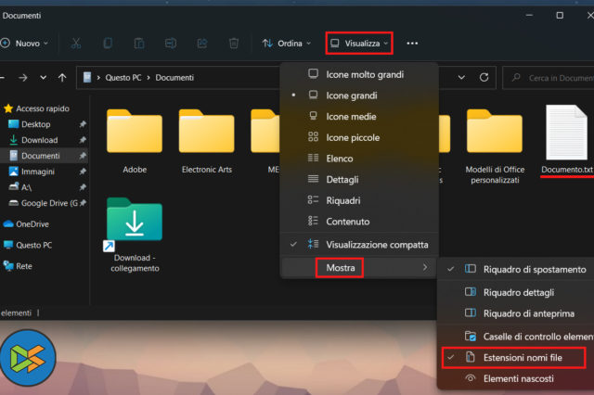Image resolution: width=594 pixels, height=395 pixels.
Task: Click the Rename icon in toolbar
Action: pyautogui.click(x=171, y=43)
